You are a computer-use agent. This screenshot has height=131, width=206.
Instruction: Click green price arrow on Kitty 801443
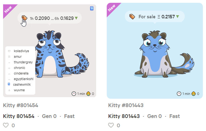(x=178, y=16)
